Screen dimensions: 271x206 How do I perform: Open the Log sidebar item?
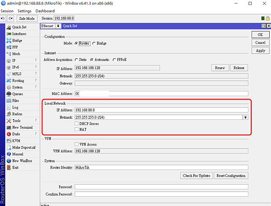(23, 108)
